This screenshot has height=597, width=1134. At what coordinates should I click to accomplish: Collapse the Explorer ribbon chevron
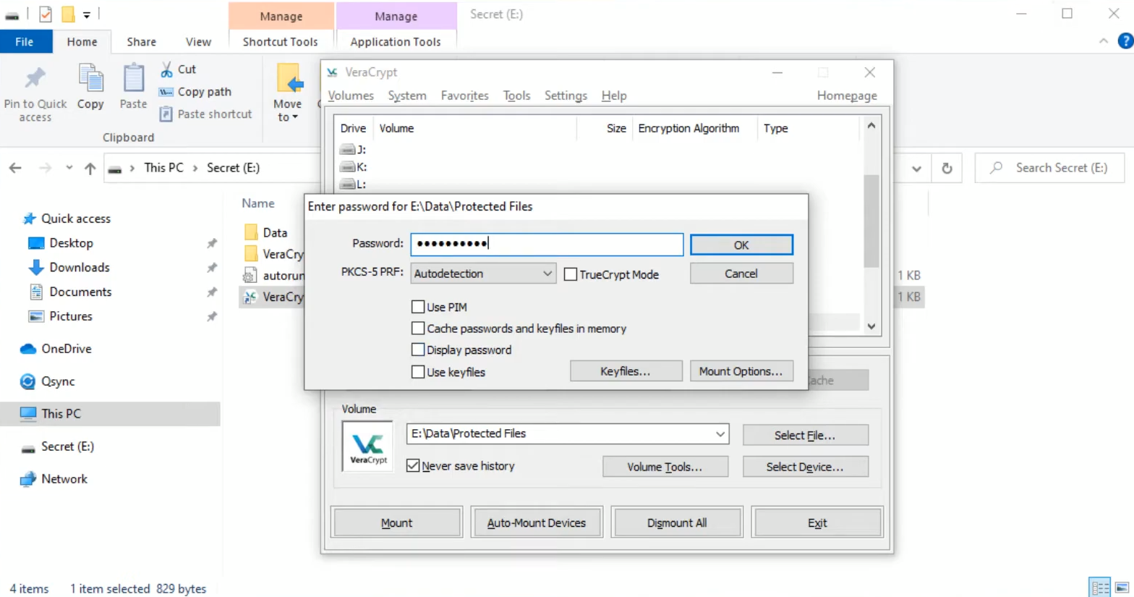(x=1104, y=41)
